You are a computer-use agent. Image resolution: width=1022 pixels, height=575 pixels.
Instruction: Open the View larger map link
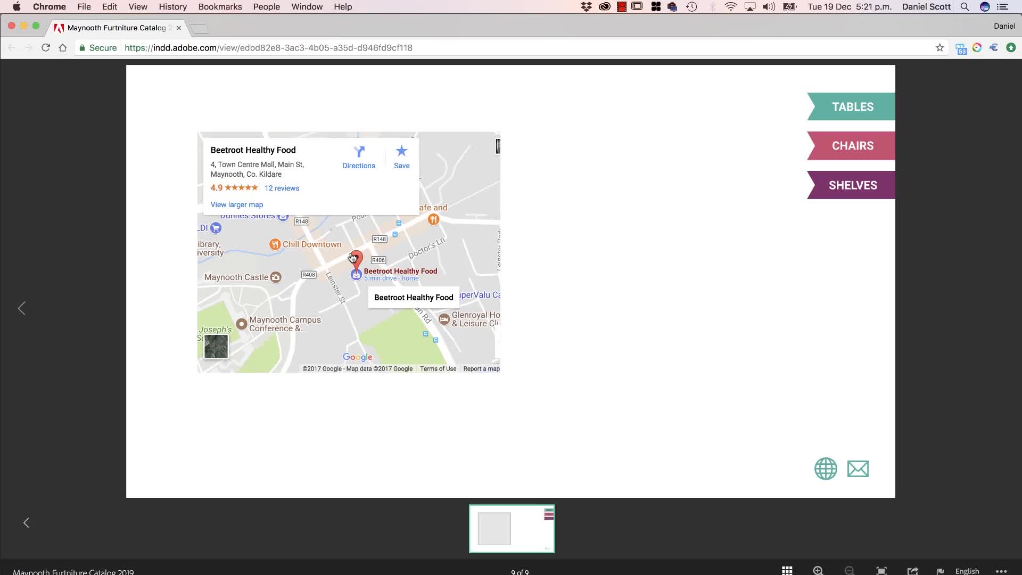pyautogui.click(x=236, y=204)
